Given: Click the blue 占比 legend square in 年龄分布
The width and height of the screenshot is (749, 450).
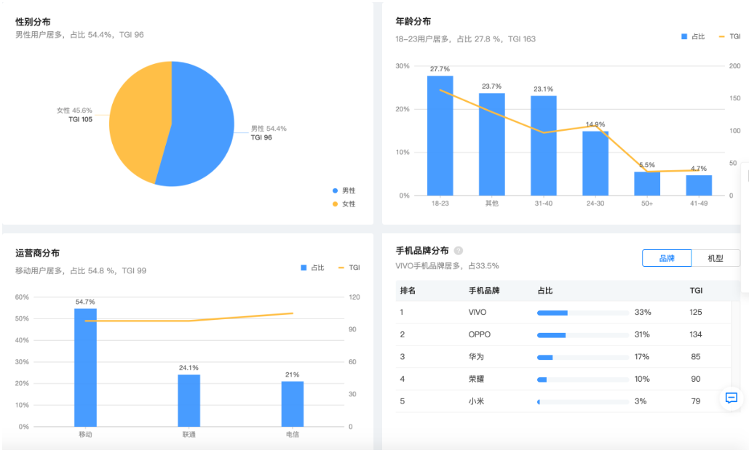Looking at the screenshot, I should pyautogui.click(x=683, y=35).
